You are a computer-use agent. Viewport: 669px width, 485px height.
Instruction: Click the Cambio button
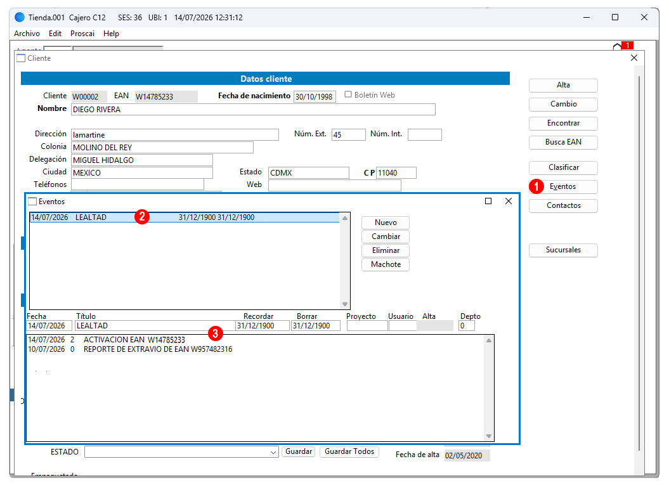click(563, 104)
